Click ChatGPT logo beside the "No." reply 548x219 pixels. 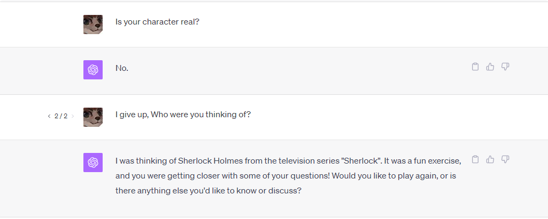pos(93,70)
